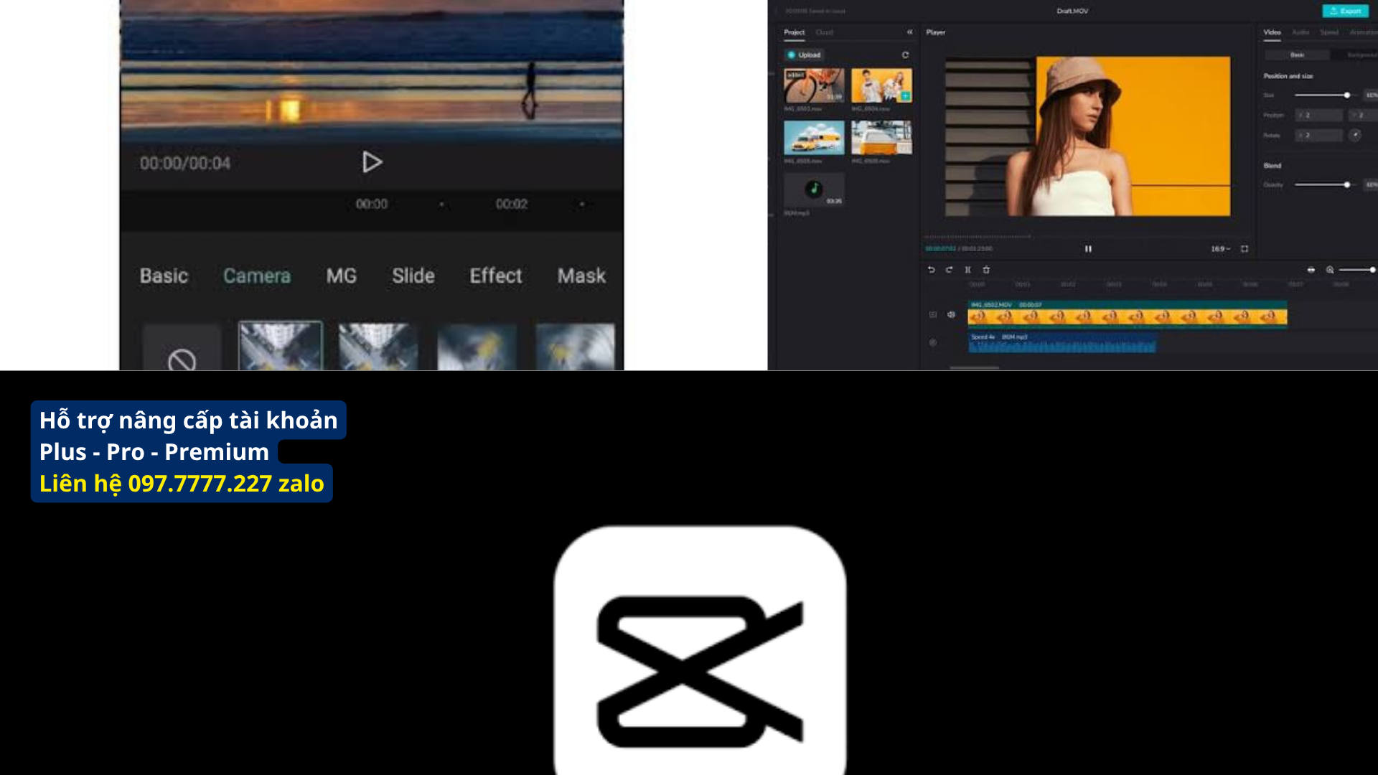Click the Upload button
Viewport: 1378px width, 775px height.
[x=804, y=55]
